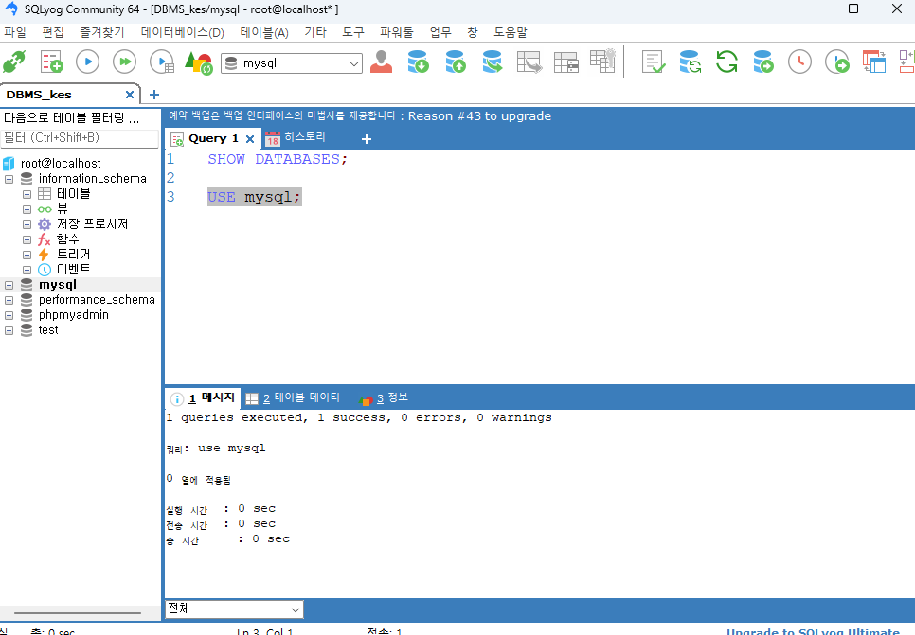Image resolution: width=915 pixels, height=635 pixels.
Task: Click database synchronization icon with arrows
Action: 691,62
